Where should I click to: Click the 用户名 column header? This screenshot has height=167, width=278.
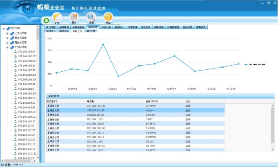90,101
